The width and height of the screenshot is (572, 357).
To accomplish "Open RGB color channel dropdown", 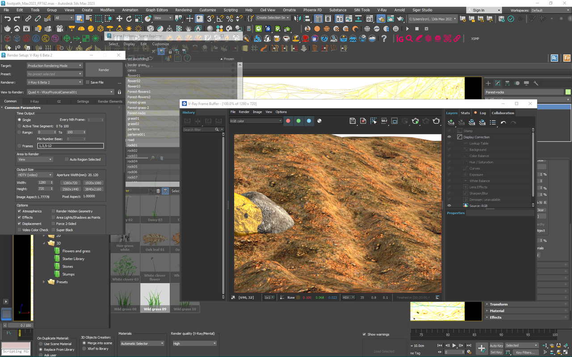I will click(x=256, y=121).
